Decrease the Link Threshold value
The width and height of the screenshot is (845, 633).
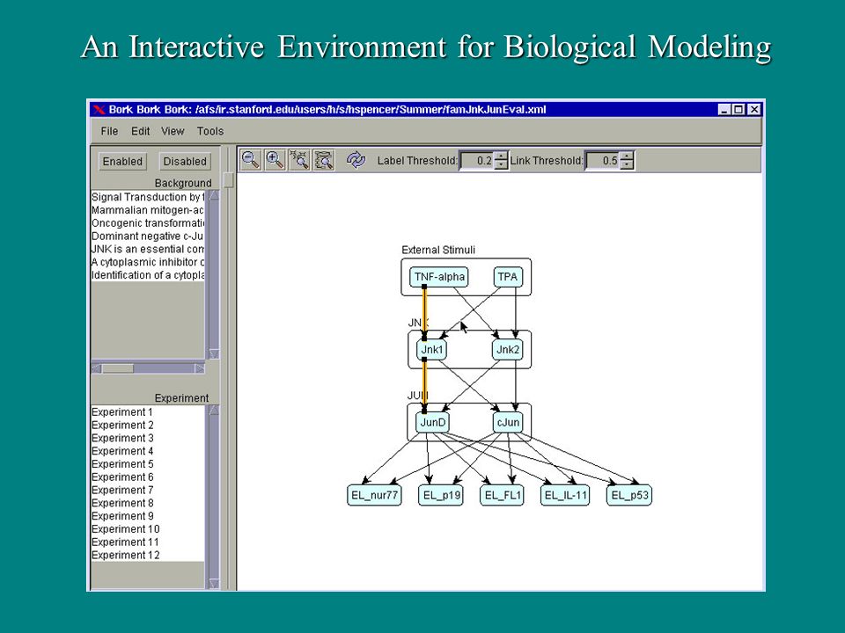tap(627, 164)
